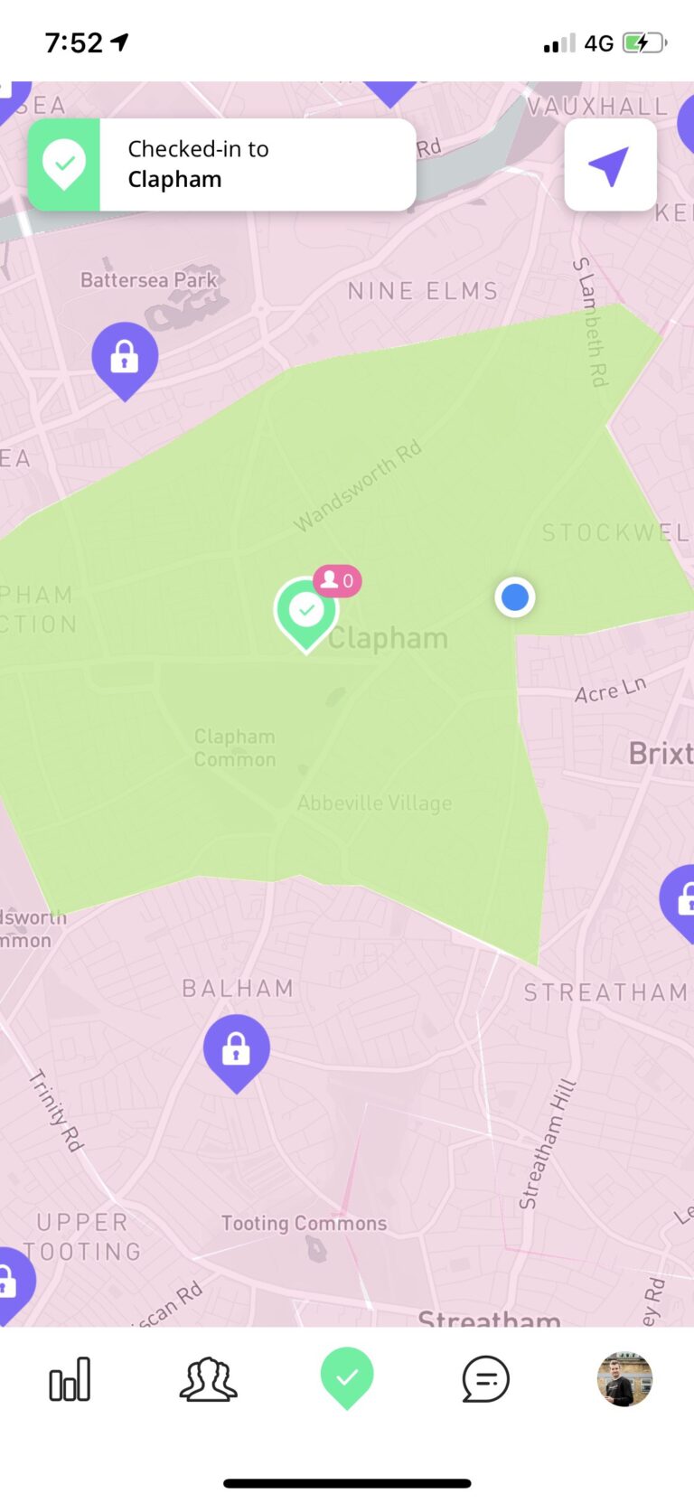The image size is (694, 1503).
Task: Open the friends group tab
Action: pyautogui.click(x=208, y=1379)
